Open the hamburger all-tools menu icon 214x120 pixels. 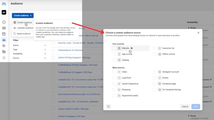(4, 58)
